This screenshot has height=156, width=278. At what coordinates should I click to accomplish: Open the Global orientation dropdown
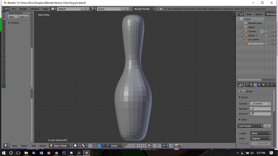click(117, 146)
